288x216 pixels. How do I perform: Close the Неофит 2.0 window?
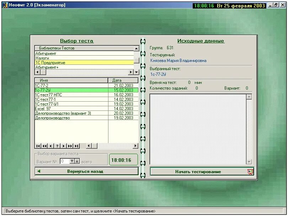[x=283, y=5]
